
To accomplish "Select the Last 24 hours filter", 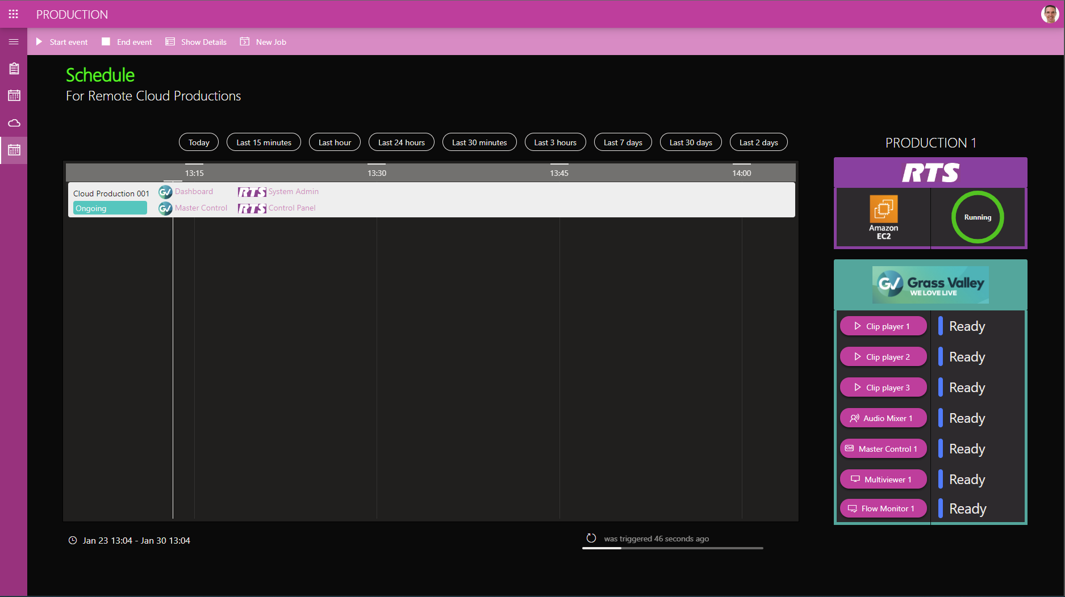I will click(402, 142).
